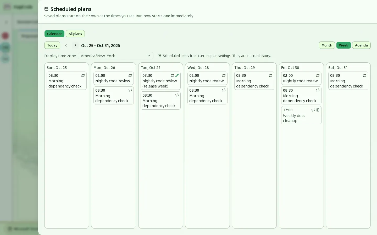Viewport: 377px width, 235px height.
Task: Select the Week view toggle
Action: 343,45
